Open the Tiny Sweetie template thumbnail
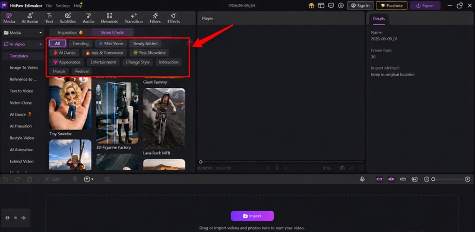This screenshot has width=475, height=232. pyautogui.click(x=70, y=103)
